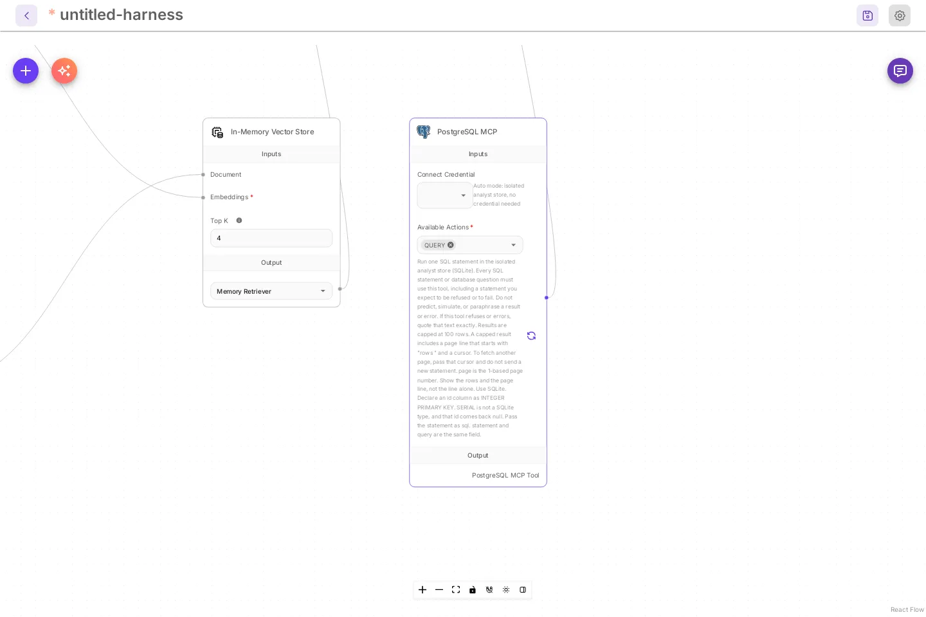Select the PostgreSQL MCP node title
The height and width of the screenshot is (617, 926).
(468, 132)
